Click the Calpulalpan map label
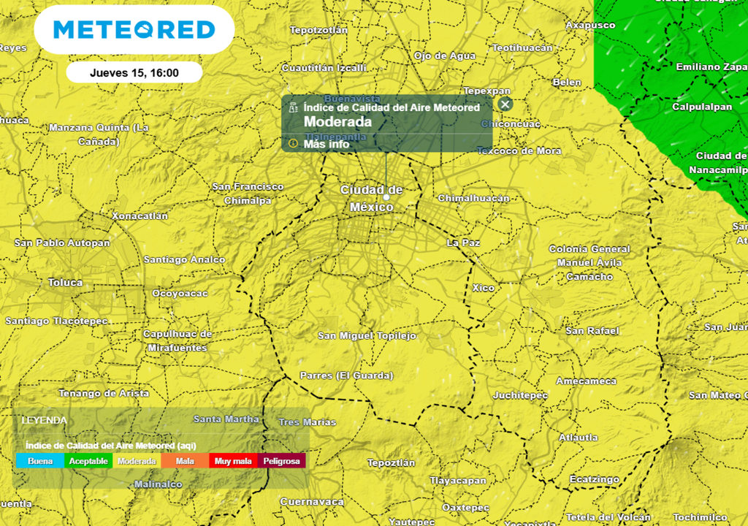This screenshot has height=526, width=748. click(702, 107)
